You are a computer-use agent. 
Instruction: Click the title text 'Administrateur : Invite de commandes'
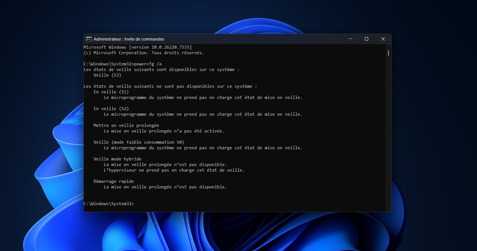tap(129, 39)
